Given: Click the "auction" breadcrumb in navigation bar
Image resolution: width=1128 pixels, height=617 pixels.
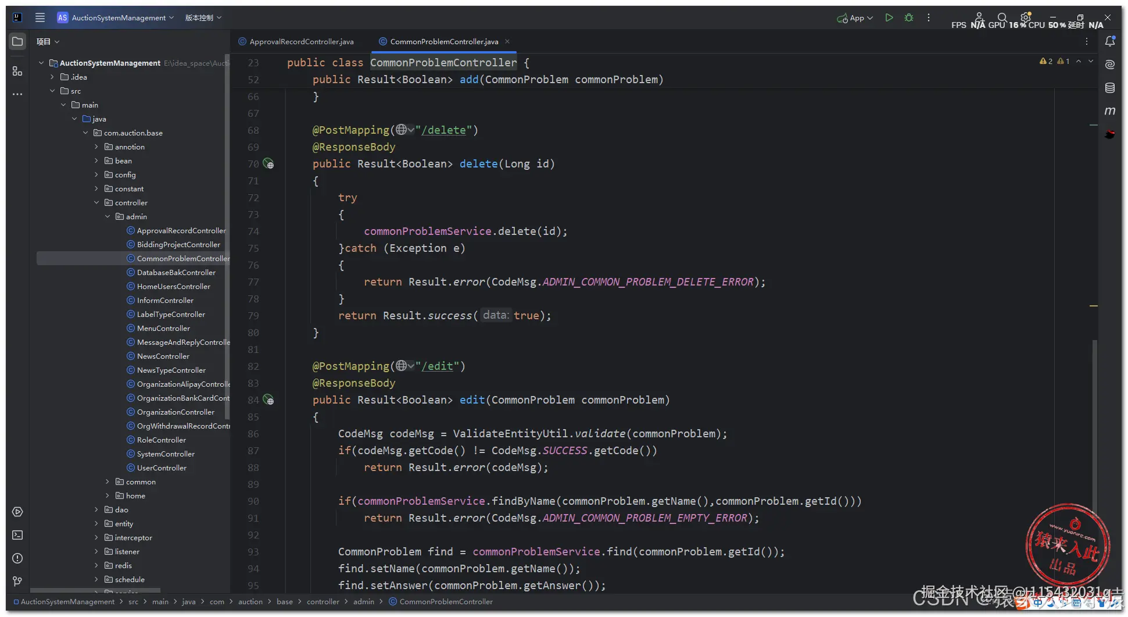Looking at the screenshot, I should pos(250,601).
